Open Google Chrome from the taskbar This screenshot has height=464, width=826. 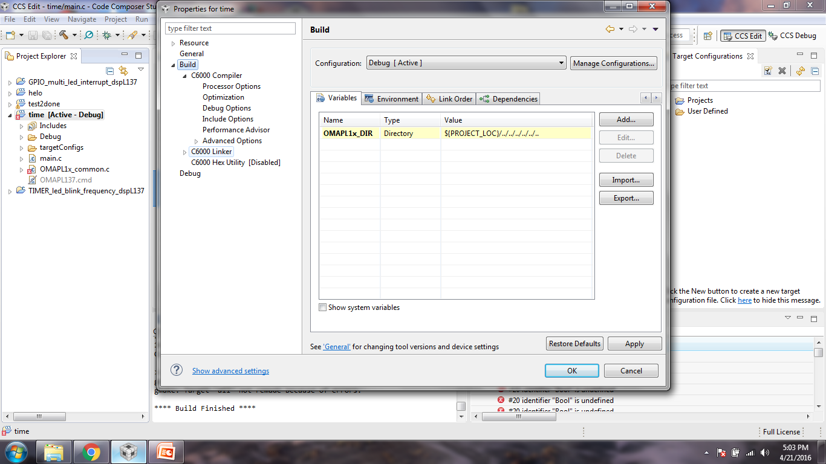tap(91, 452)
